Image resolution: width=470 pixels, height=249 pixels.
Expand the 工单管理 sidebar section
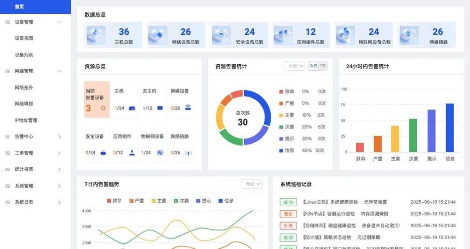tap(59, 153)
